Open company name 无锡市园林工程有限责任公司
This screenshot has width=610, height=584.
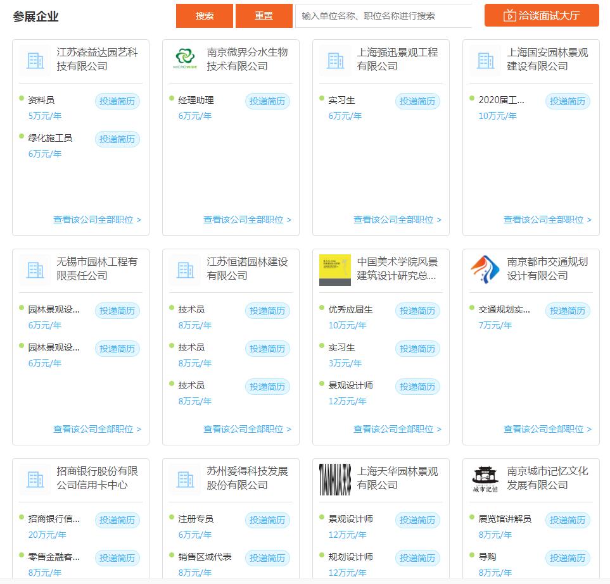(98, 268)
